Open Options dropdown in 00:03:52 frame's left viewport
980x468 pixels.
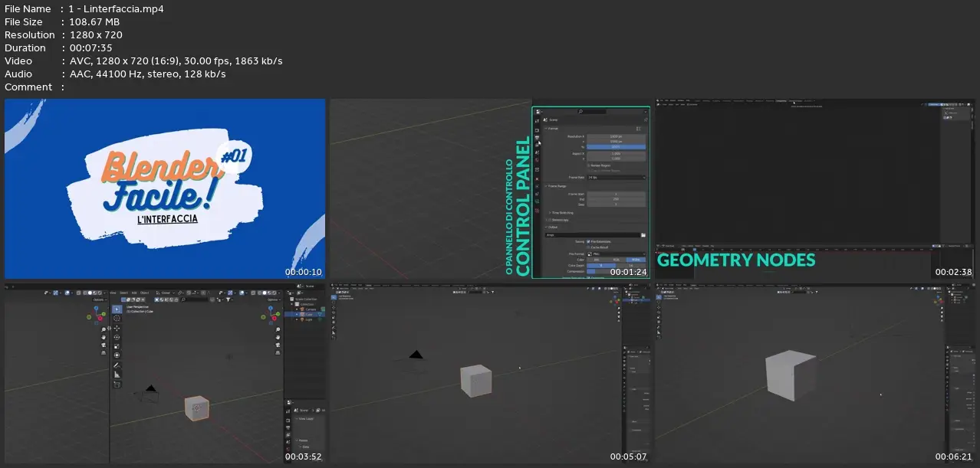(99, 299)
